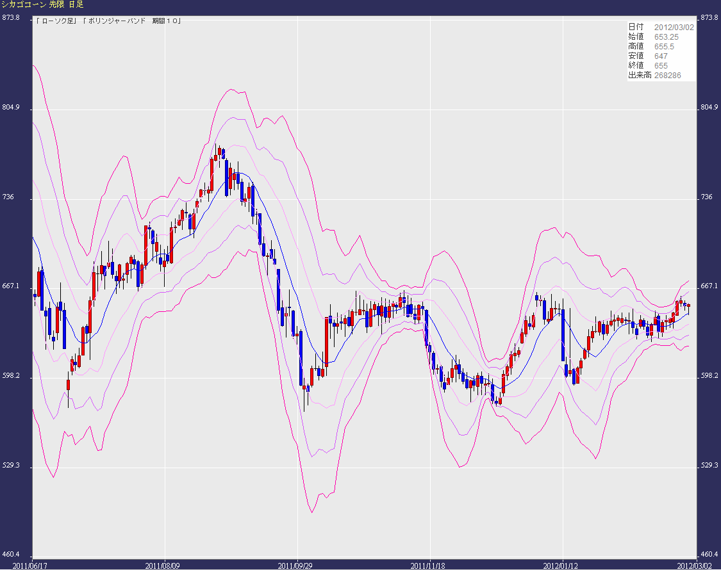
Task: Click the 安値 value 647
Action: tap(661, 56)
